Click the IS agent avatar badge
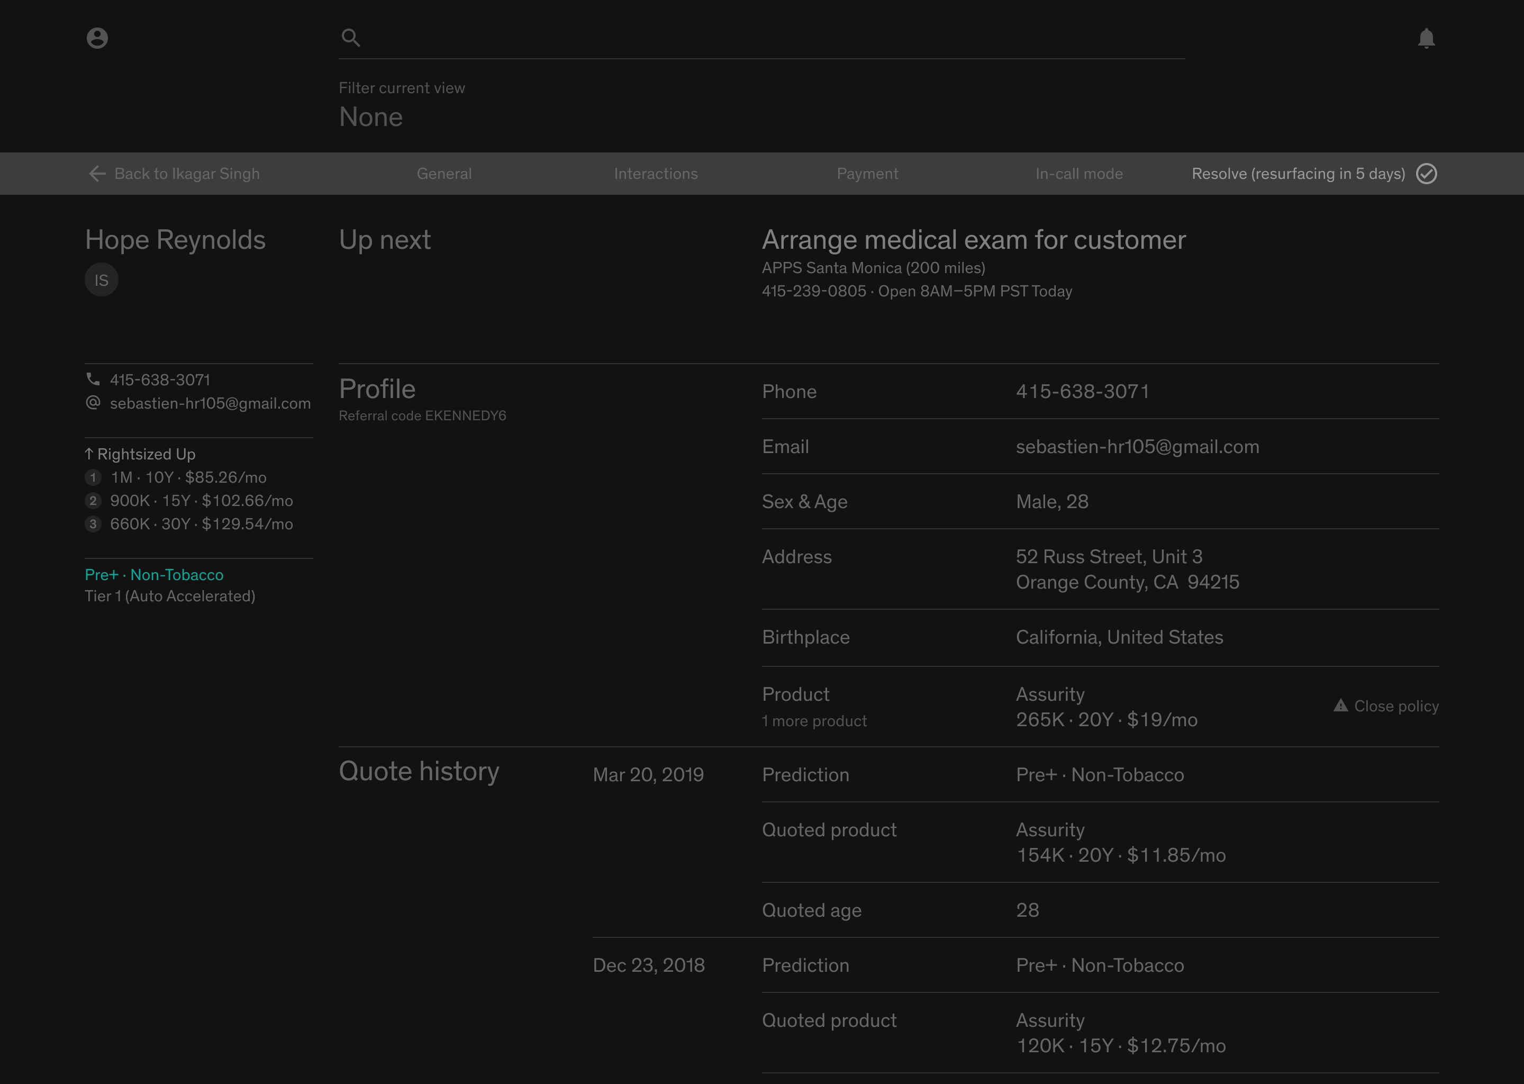This screenshot has width=1524, height=1084. [x=102, y=279]
